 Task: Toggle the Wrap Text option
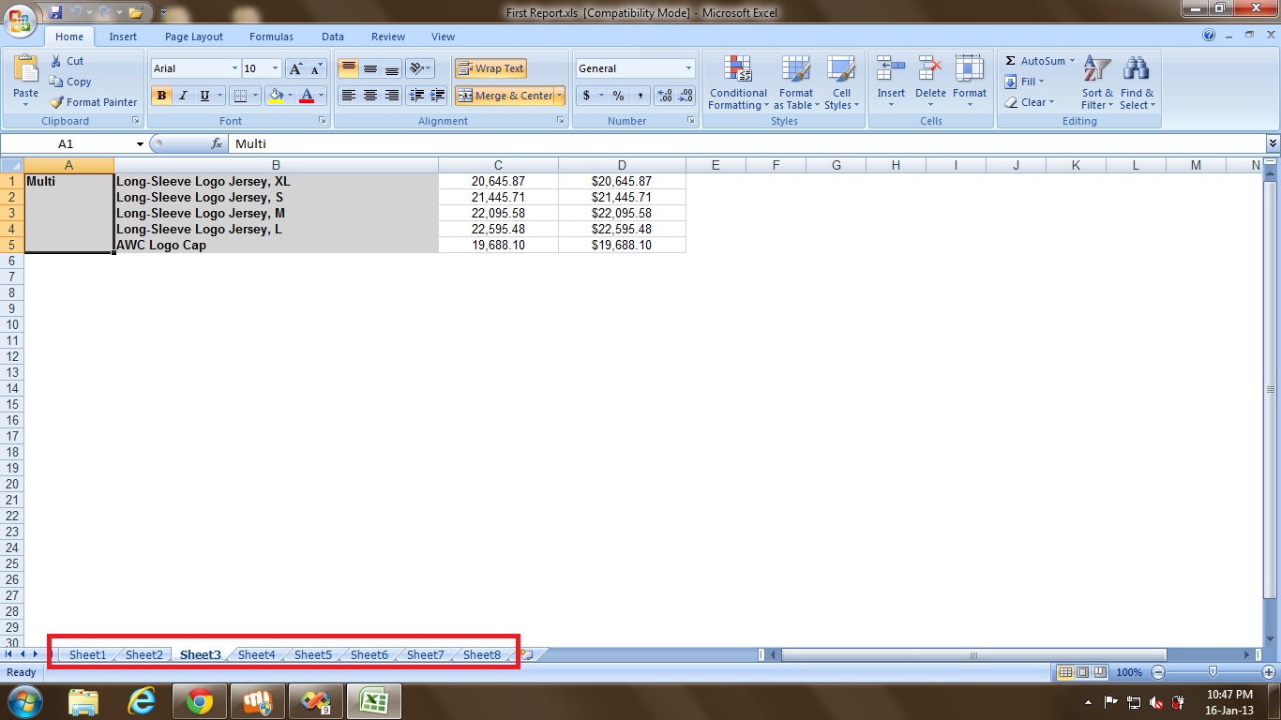point(490,68)
